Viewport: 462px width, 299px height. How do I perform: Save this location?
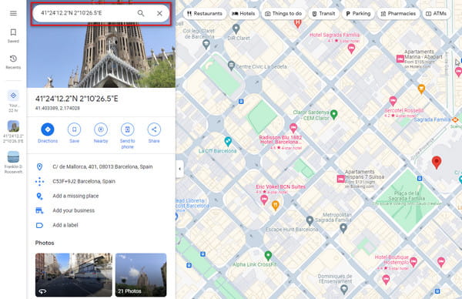[74, 133]
